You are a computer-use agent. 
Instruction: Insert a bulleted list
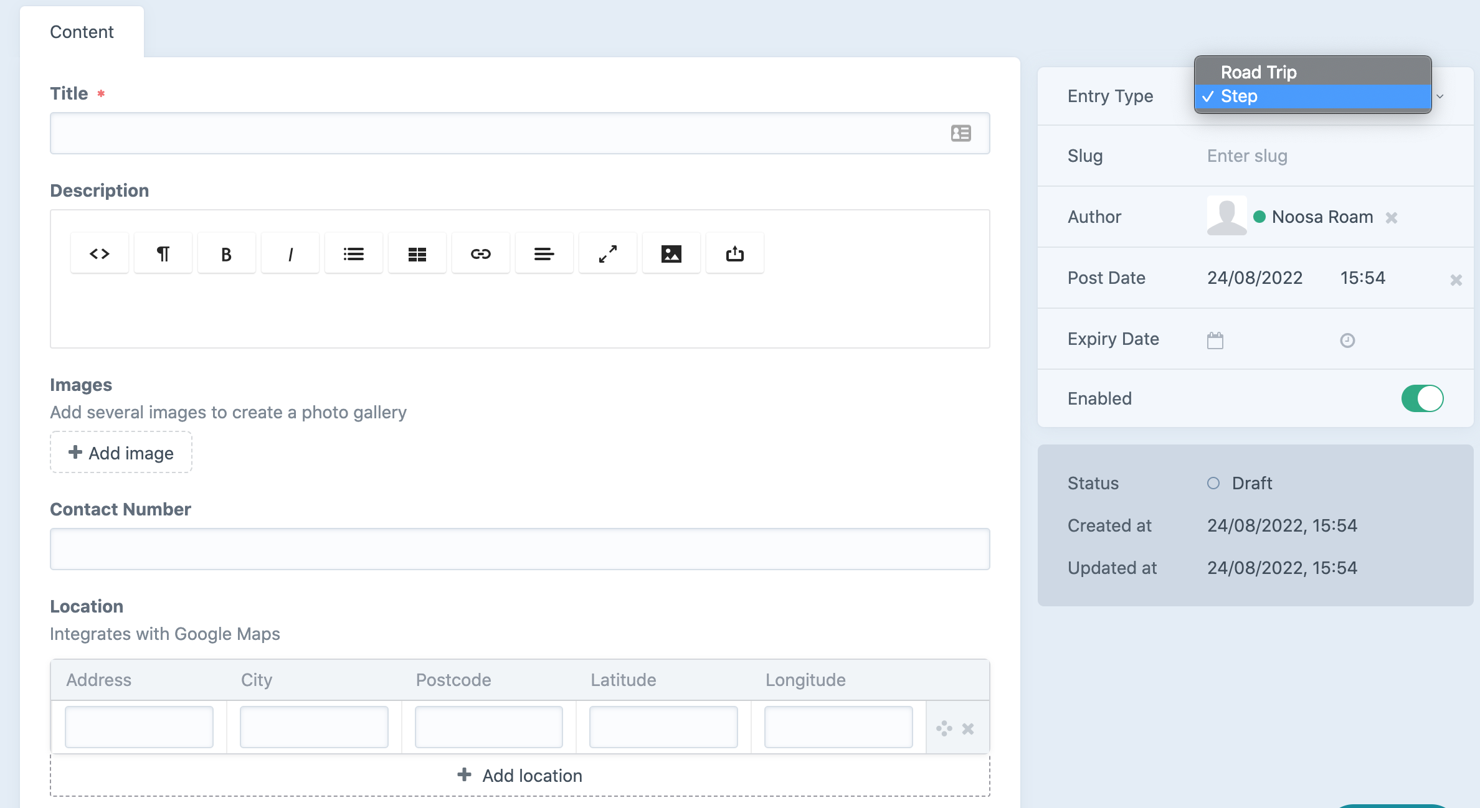(x=354, y=253)
